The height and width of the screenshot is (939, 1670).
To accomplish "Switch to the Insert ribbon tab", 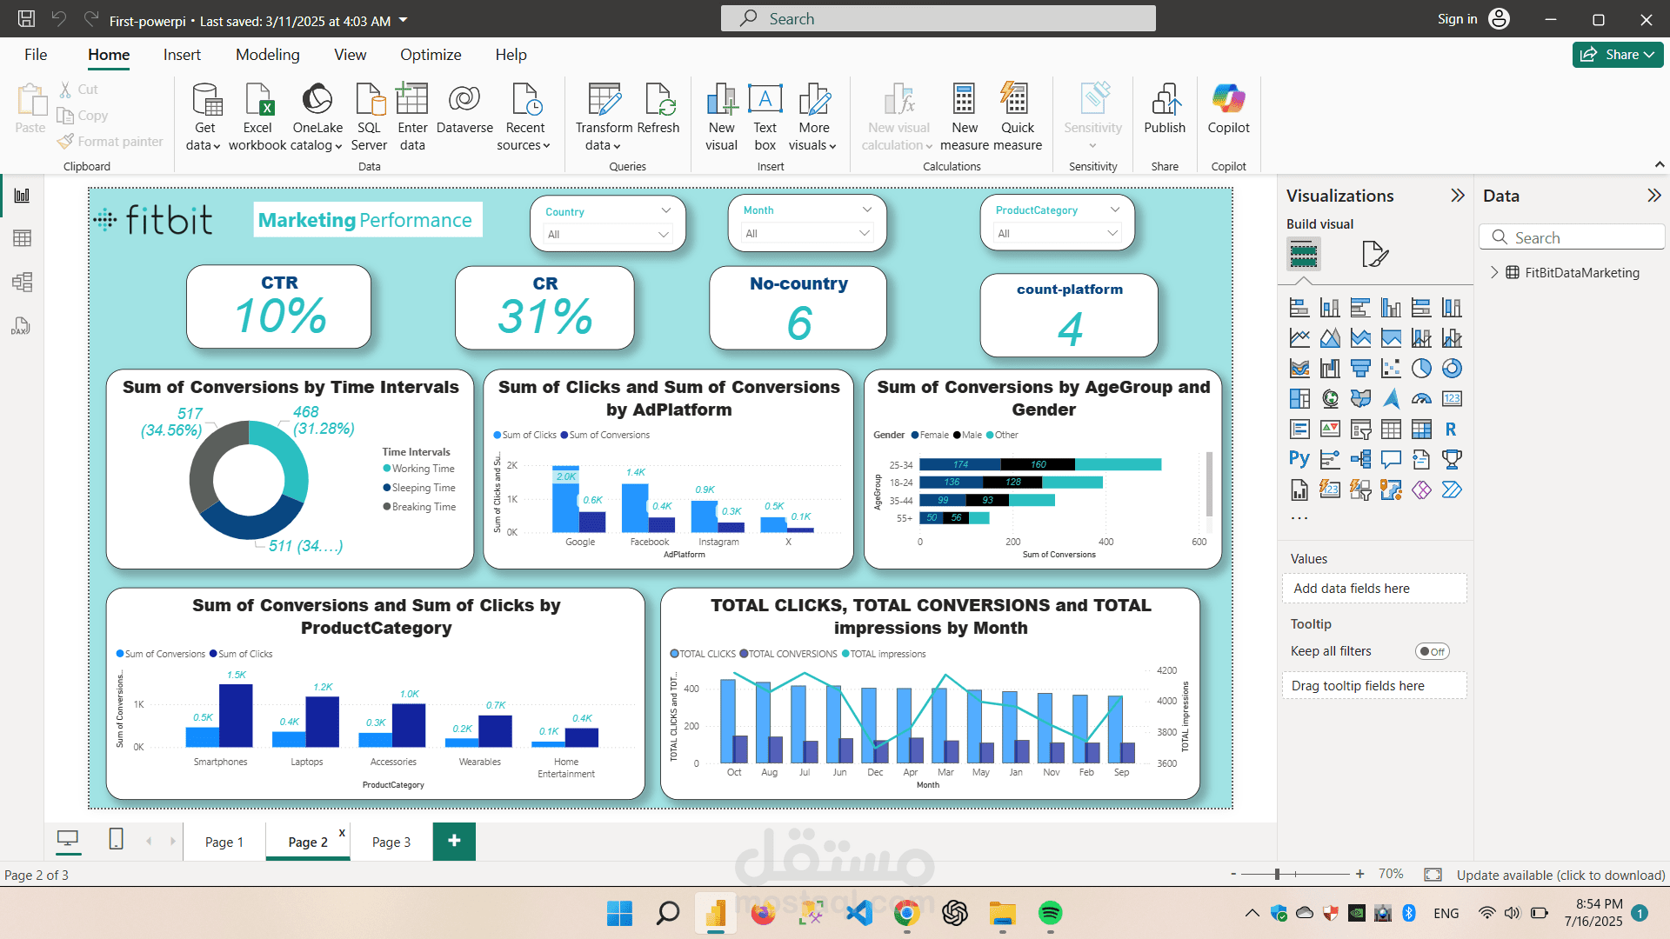I will click(x=182, y=55).
